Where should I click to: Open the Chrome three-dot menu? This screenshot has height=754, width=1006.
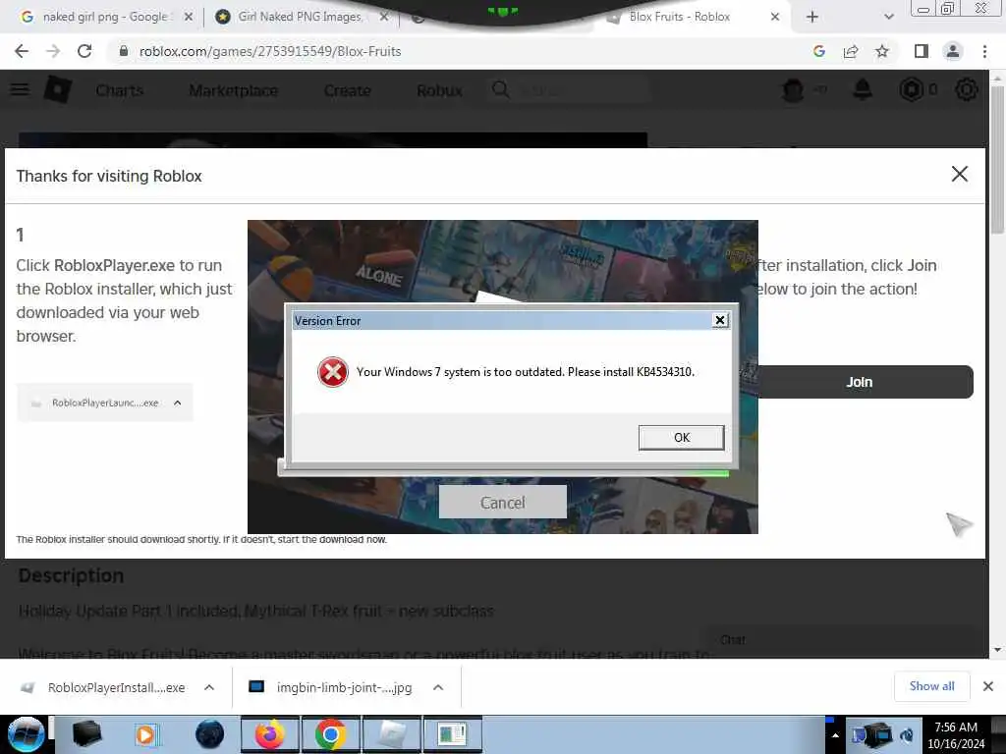click(x=984, y=51)
